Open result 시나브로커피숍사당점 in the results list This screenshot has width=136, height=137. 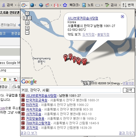tap(41, 95)
